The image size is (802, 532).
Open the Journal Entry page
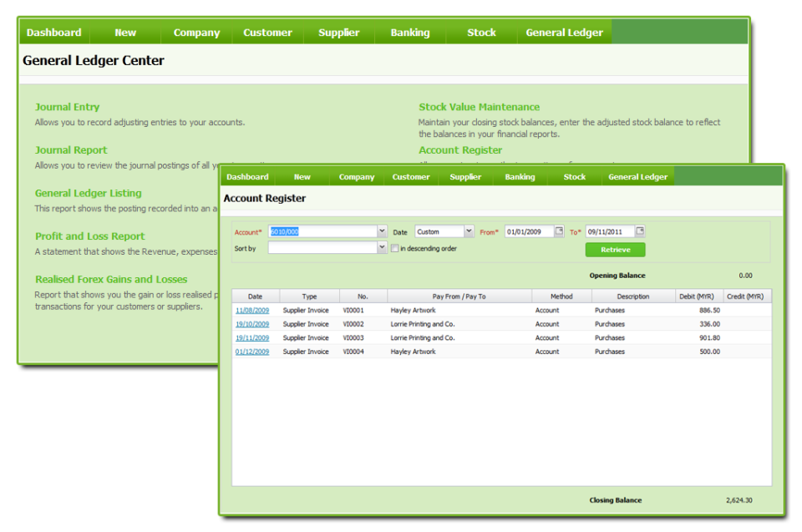(67, 107)
